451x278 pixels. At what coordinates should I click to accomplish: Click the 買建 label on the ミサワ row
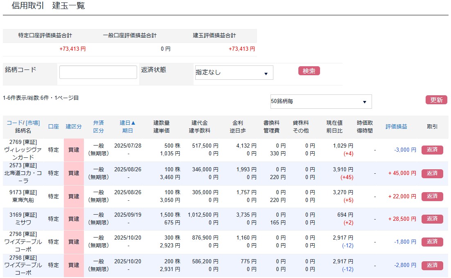[x=74, y=219]
